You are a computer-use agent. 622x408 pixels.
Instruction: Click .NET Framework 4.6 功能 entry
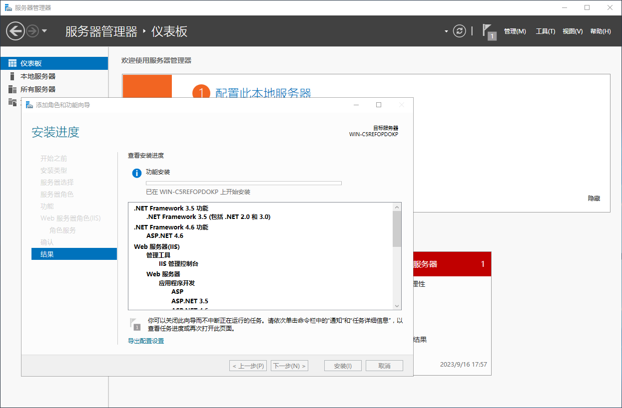[x=171, y=227]
